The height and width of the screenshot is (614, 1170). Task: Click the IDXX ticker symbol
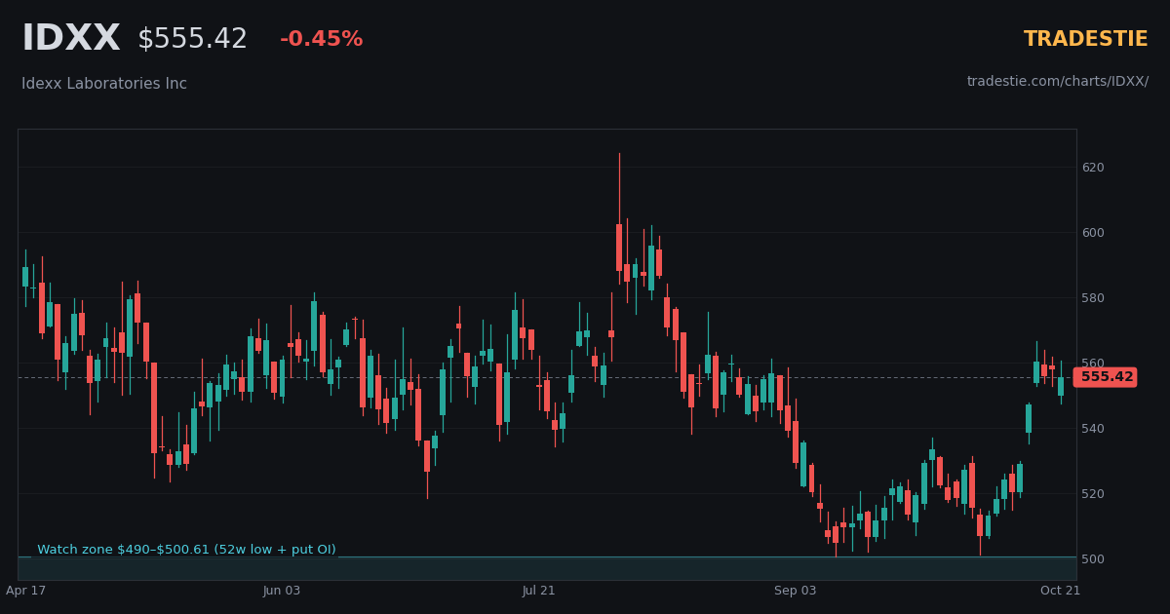click(71, 39)
